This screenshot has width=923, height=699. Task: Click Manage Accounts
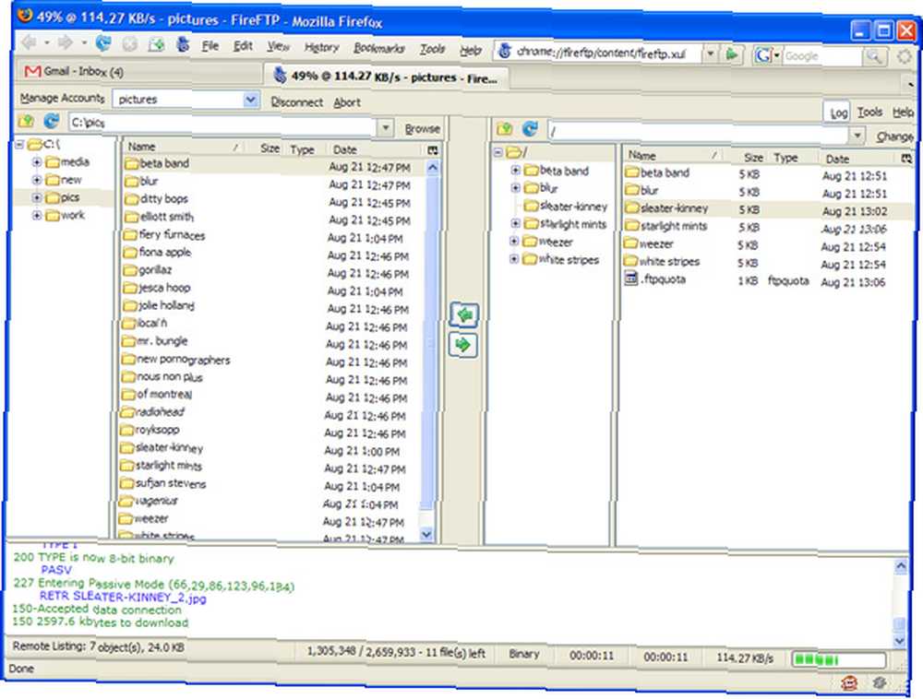point(63,98)
